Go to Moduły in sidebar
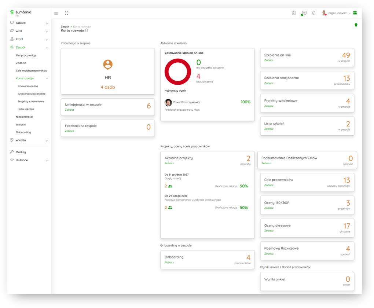The width and height of the screenshot is (374, 308). tap(21, 152)
